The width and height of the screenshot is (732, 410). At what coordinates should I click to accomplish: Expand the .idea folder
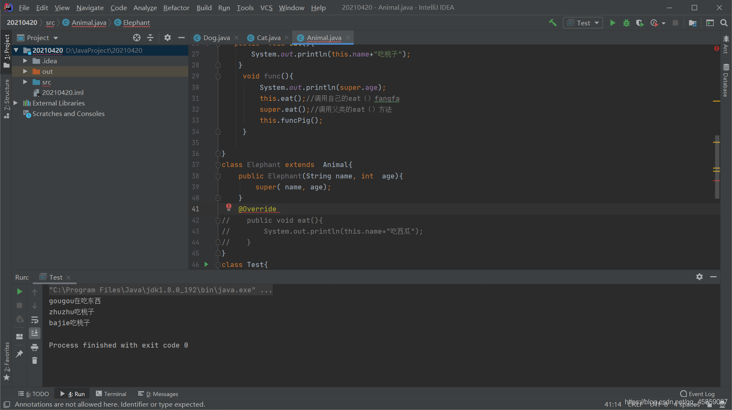25,61
